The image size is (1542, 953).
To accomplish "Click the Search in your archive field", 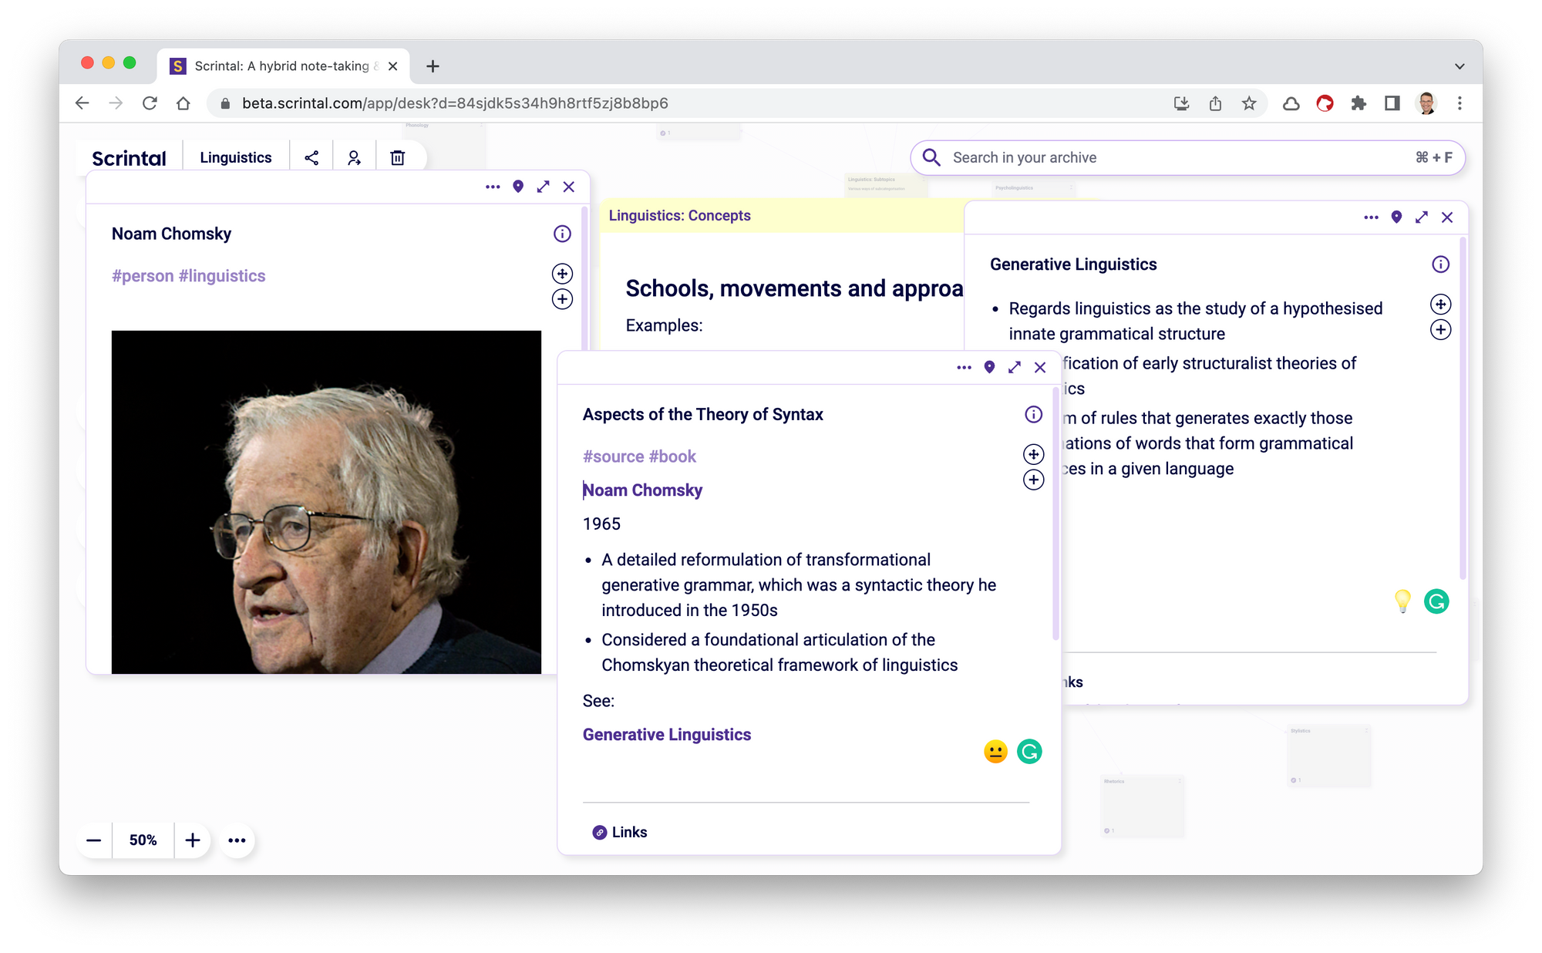I will click(1172, 158).
